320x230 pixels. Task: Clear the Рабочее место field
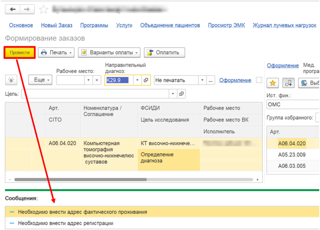(x=97, y=80)
